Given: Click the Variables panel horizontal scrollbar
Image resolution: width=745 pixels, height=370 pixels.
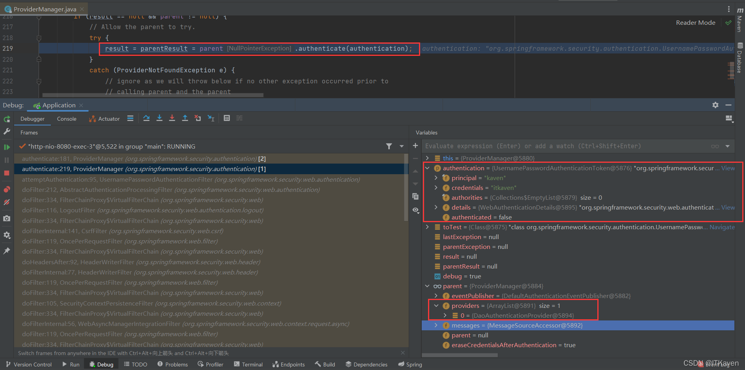Looking at the screenshot, I should pyautogui.click(x=460, y=355).
